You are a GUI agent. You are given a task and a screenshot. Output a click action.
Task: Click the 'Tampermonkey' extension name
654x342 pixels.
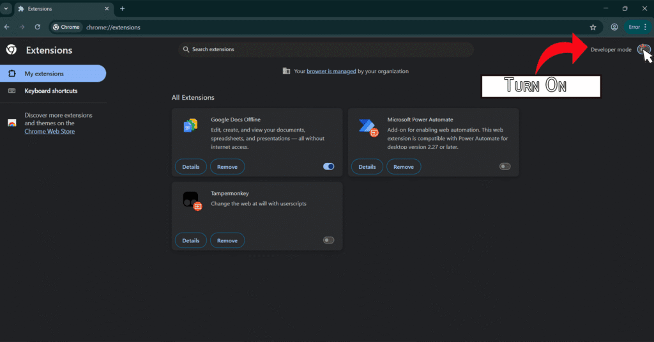230,193
